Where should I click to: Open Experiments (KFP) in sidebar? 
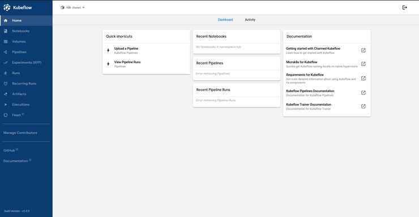coord(26,63)
